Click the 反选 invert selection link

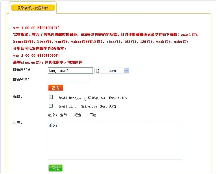click(x=77, y=115)
